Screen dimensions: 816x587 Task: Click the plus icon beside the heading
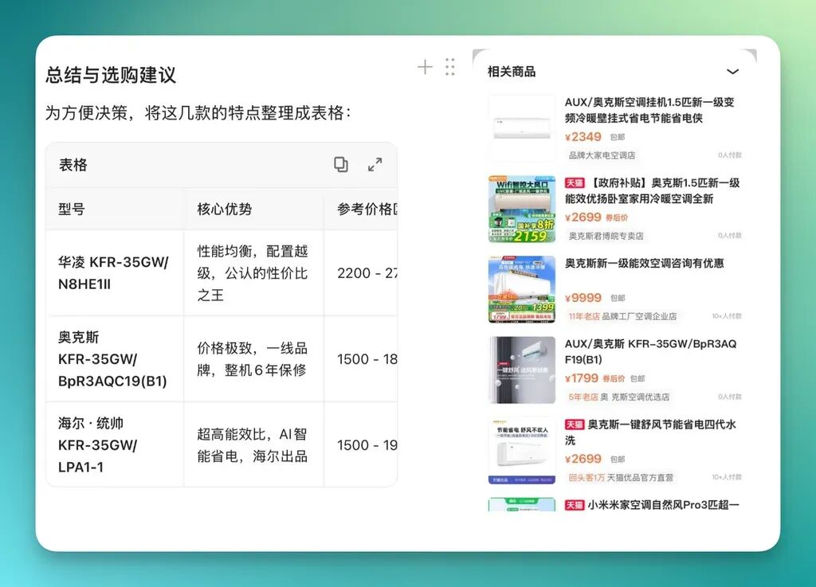(x=425, y=68)
